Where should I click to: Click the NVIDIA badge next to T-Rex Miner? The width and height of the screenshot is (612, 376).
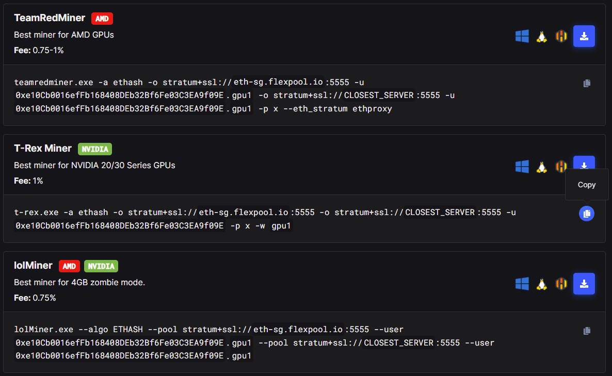click(94, 149)
